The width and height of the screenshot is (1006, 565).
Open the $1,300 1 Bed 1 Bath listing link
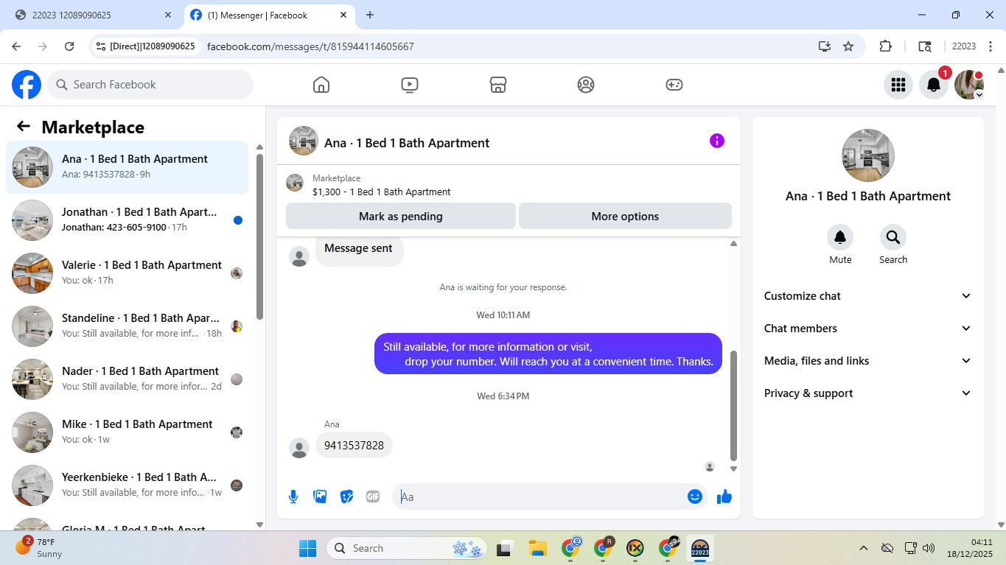(381, 192)
